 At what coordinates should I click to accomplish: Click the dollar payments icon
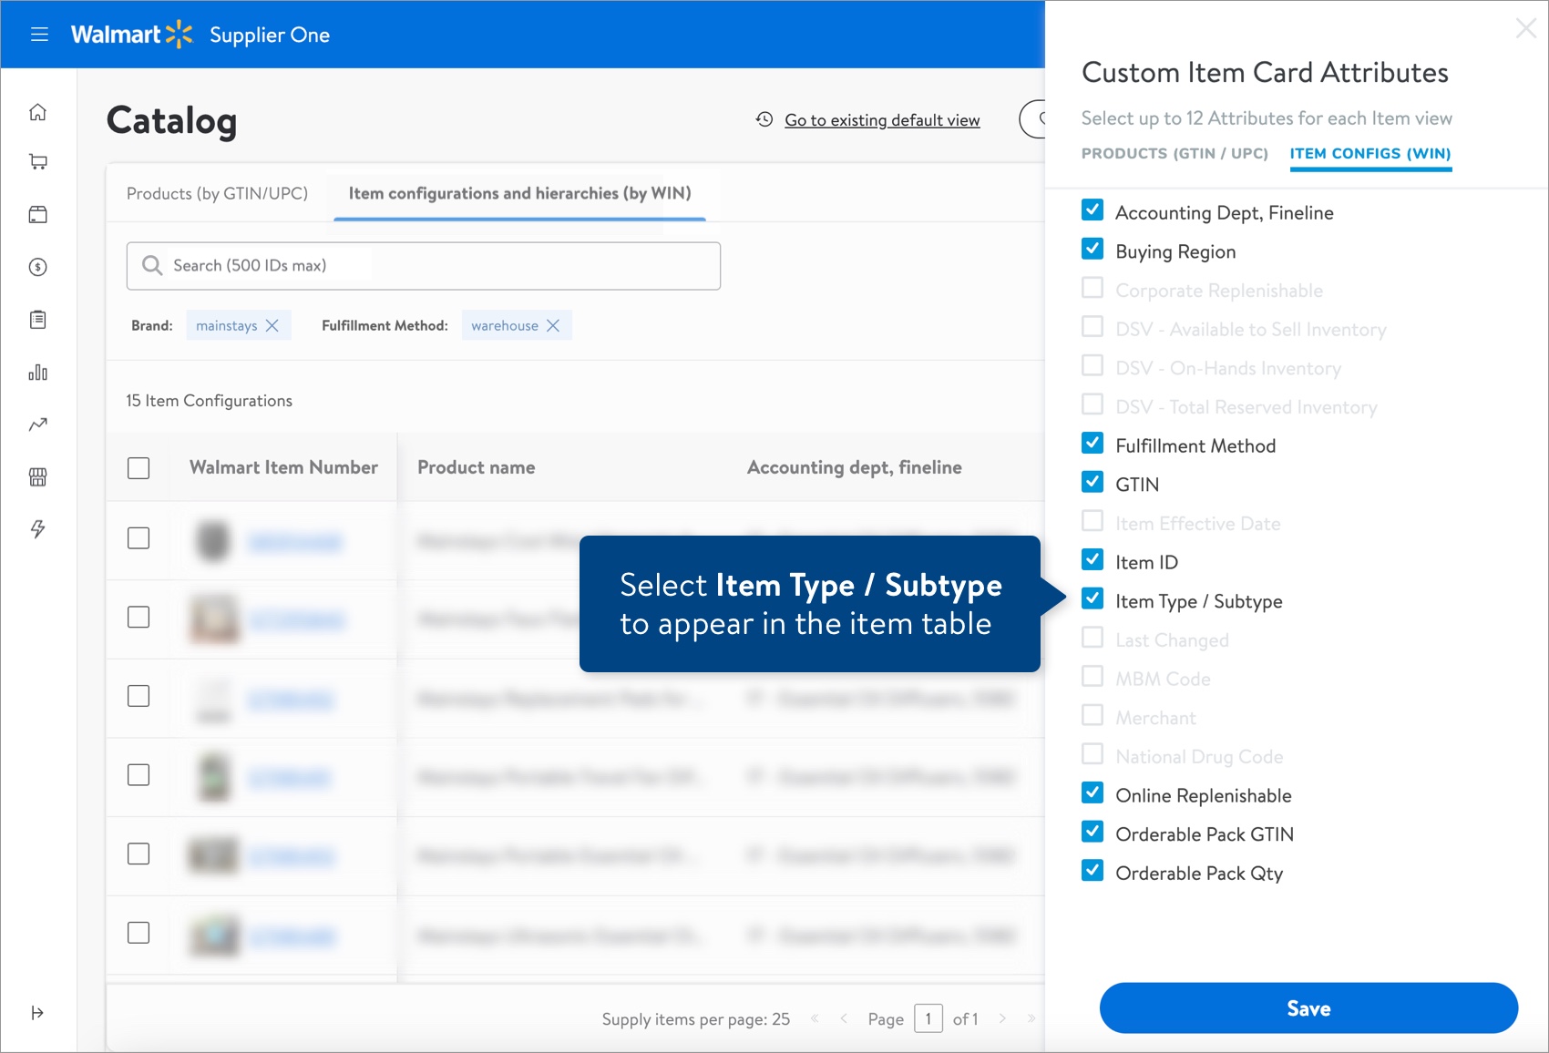(37, 267)
